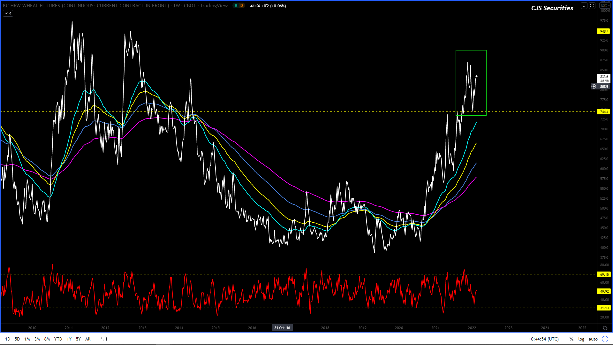Click the All range button
The image size is (613, 345).
[x=88, y=339]
